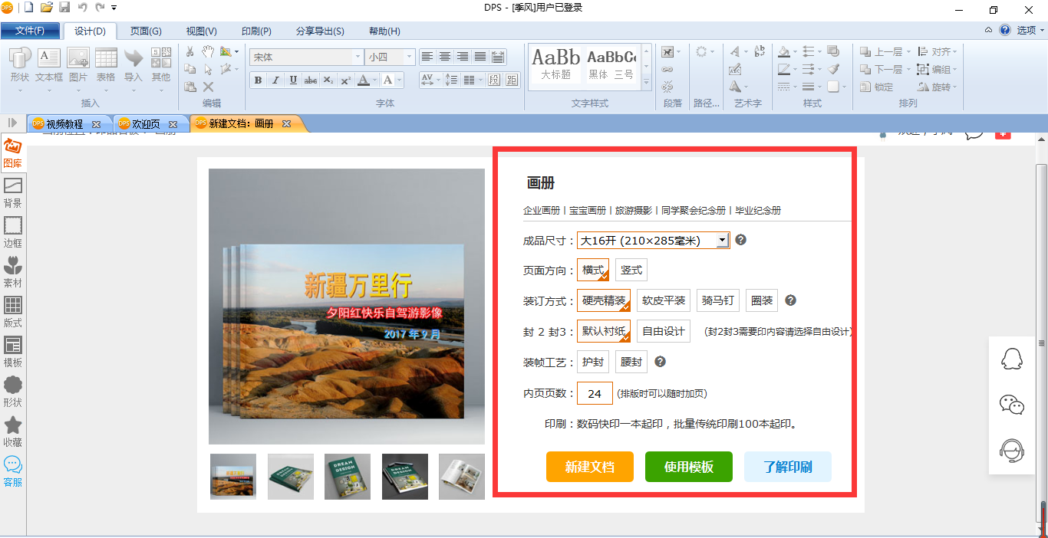Choose 硬壳精装 binding option

point(604,301)
